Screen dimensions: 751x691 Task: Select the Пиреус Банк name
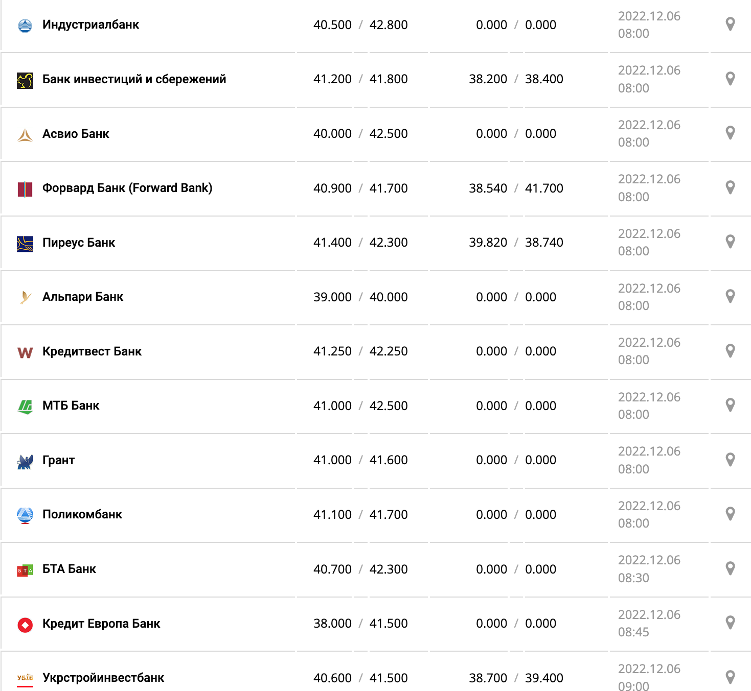79,243
